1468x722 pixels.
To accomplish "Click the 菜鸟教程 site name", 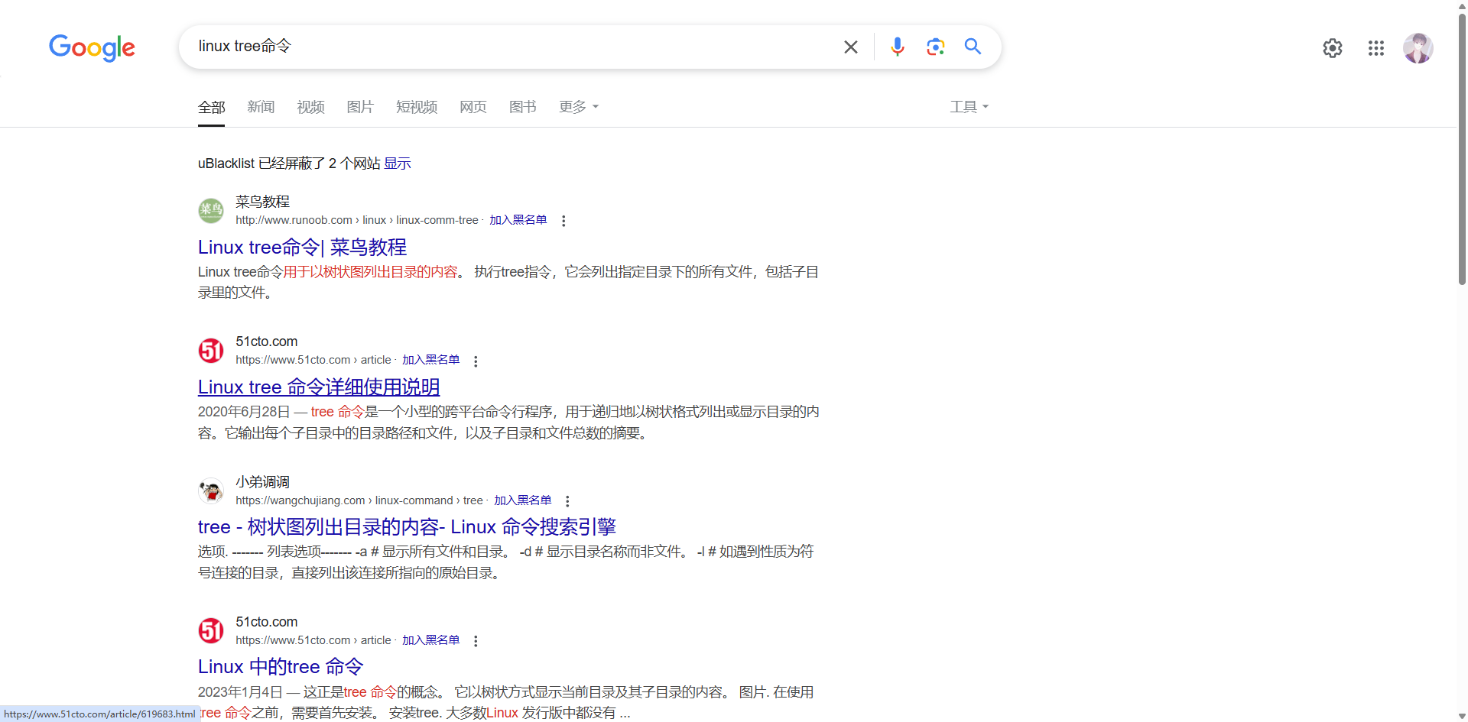I will point(262,202).
